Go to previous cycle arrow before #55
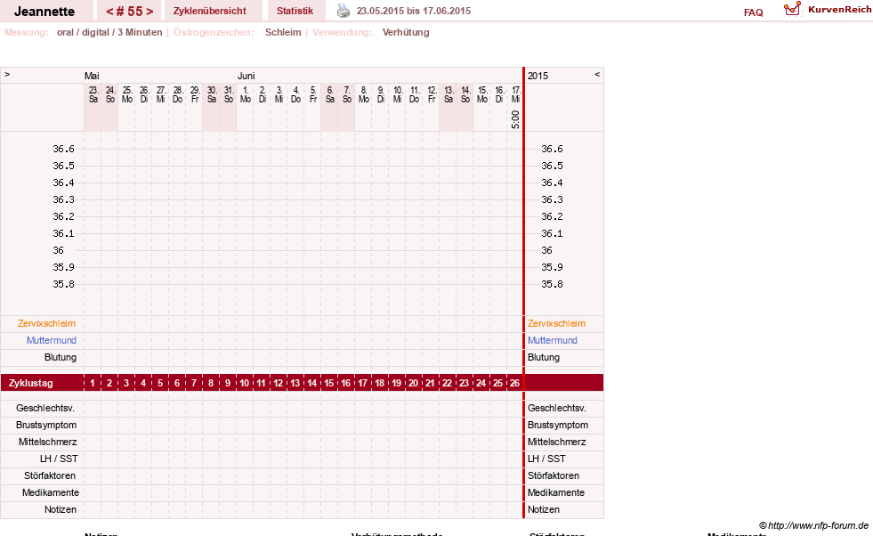 point(109,12)
